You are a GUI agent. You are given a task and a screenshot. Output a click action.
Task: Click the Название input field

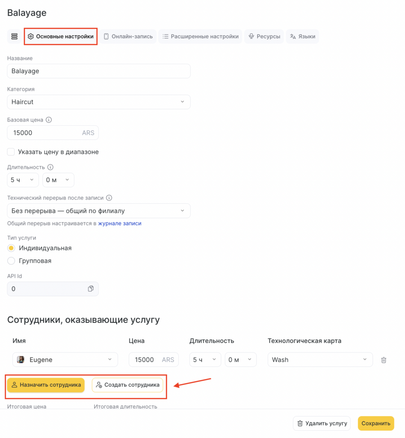coord(99,71)
